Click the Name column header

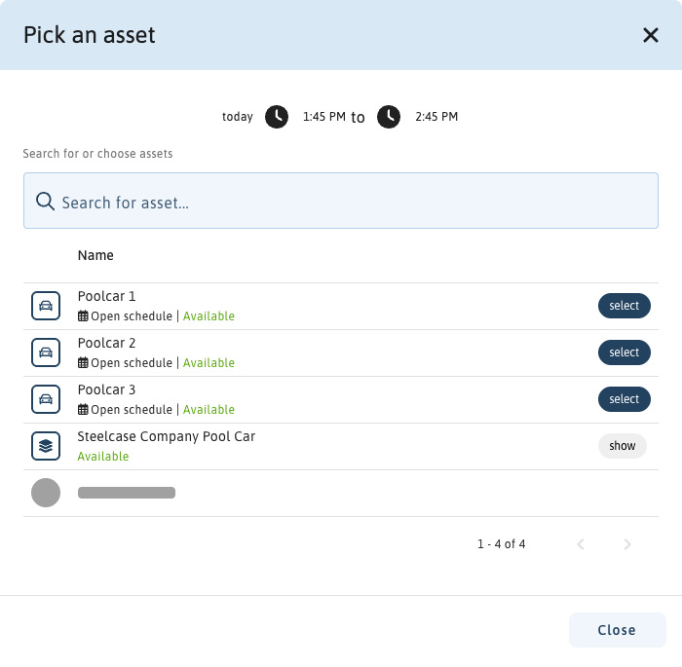pos(95,256)
